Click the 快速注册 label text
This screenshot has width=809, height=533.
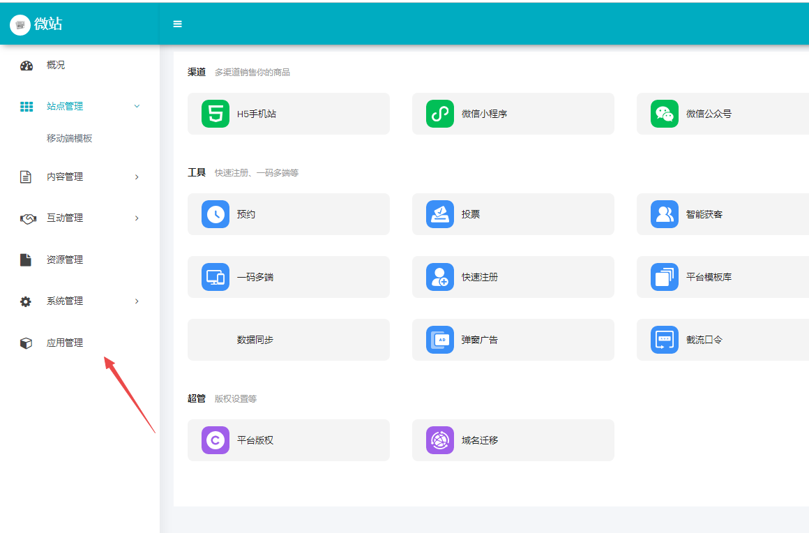tap(479, 277)
